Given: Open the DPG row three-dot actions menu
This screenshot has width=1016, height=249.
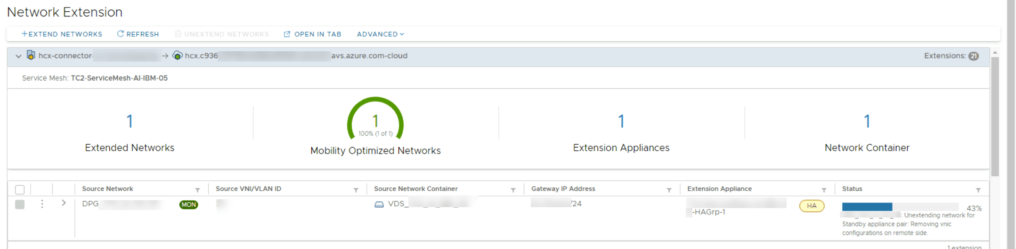Looking at the screenshot, I should point(42,204).
